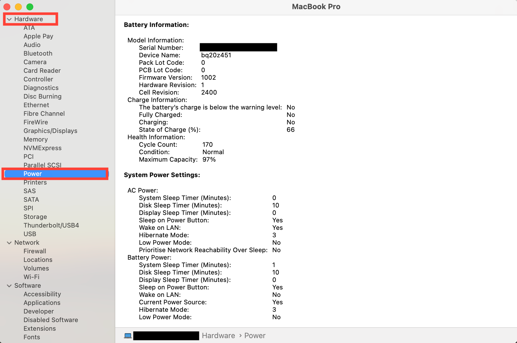Select Parallel SCSI in the sidebar

(42, 165)
